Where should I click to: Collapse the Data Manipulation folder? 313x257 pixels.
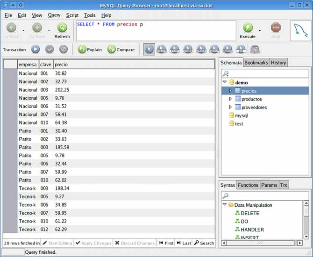tap(225, 204)
